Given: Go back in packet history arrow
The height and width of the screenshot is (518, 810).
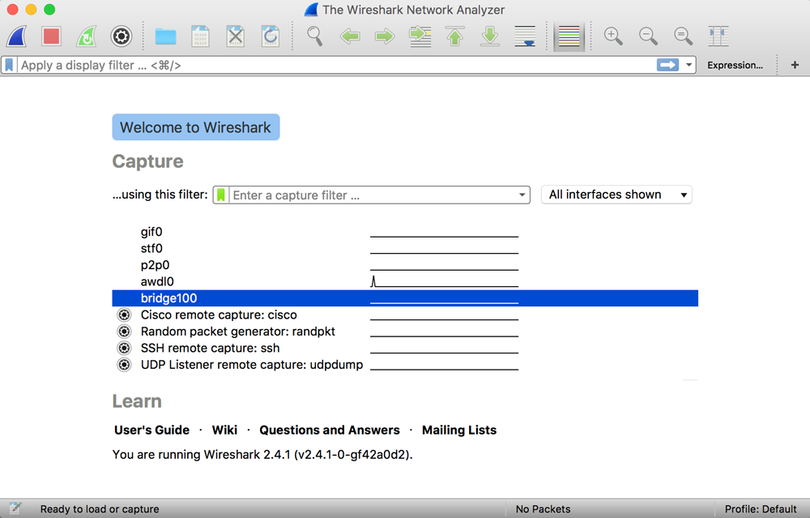Looking at the screenshot, I should [350, 36].
